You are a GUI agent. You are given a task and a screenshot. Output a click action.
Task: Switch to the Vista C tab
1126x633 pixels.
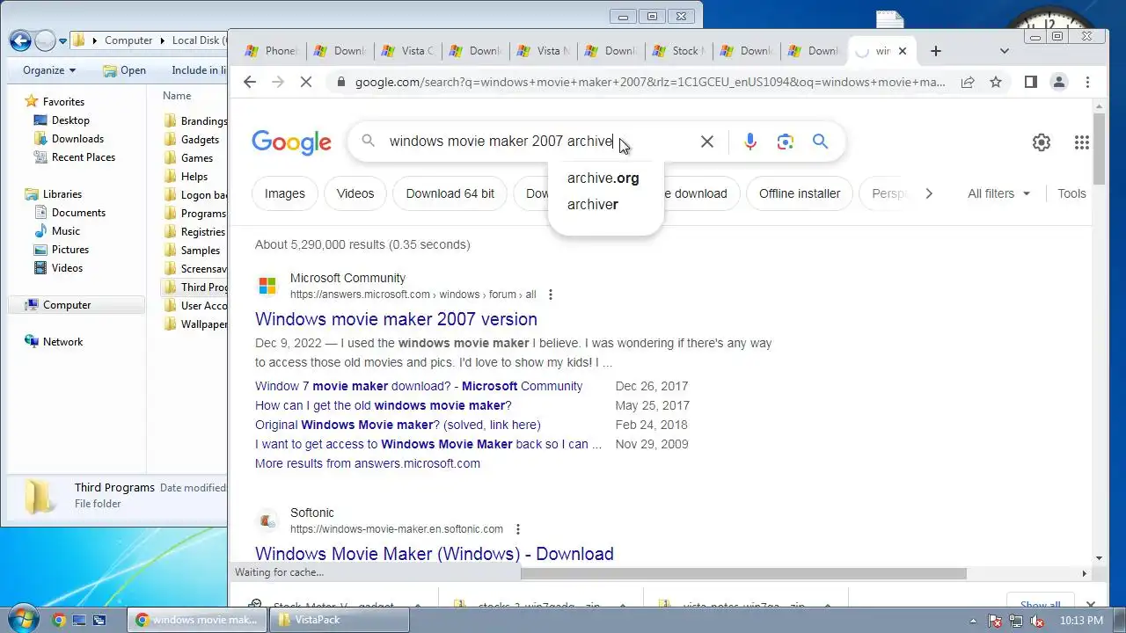pos(408,51)
